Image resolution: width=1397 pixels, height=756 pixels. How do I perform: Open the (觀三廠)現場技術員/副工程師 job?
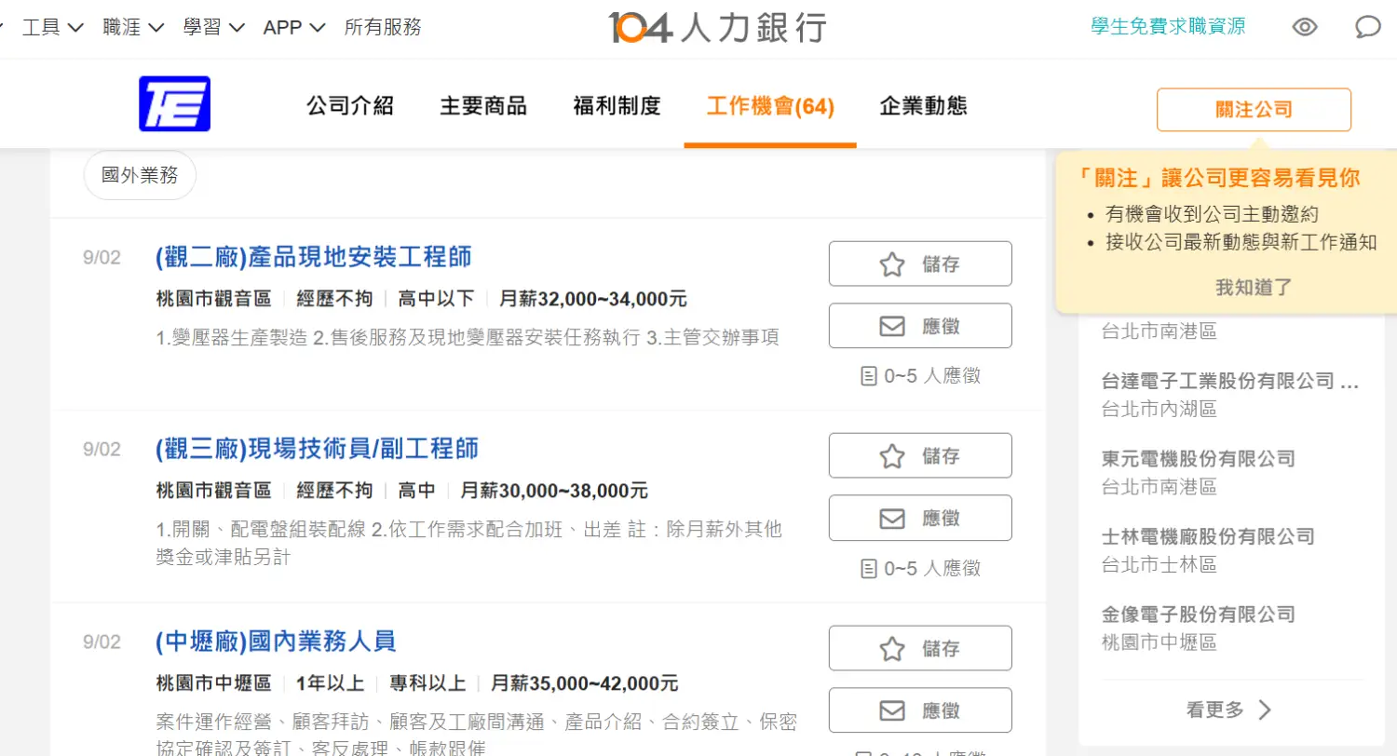[318, 449]
